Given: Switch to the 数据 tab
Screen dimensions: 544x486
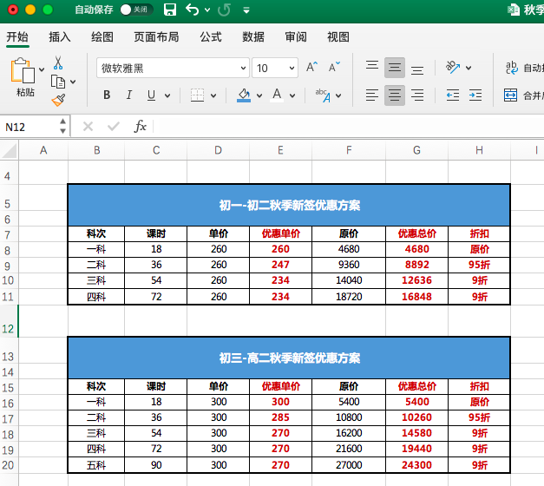Looking at the screenshot, I should coord(253,36).
